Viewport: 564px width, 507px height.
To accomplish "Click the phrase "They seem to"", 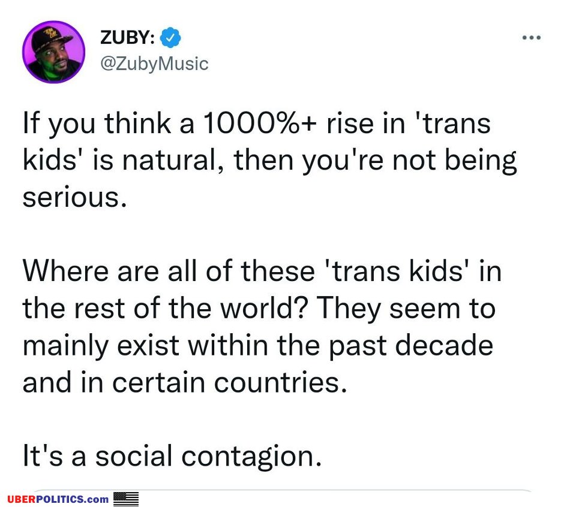I will [406, 309].
